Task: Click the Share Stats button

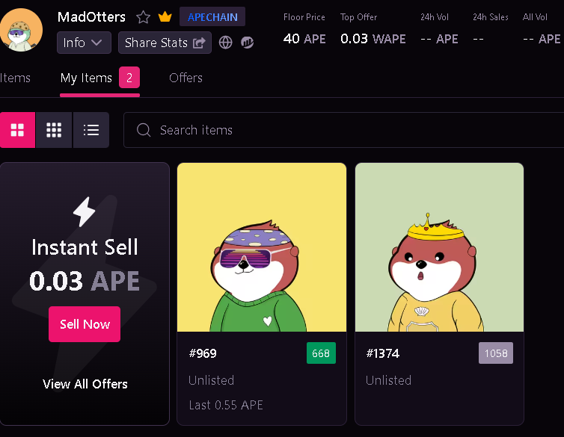Action: point(165,43)
